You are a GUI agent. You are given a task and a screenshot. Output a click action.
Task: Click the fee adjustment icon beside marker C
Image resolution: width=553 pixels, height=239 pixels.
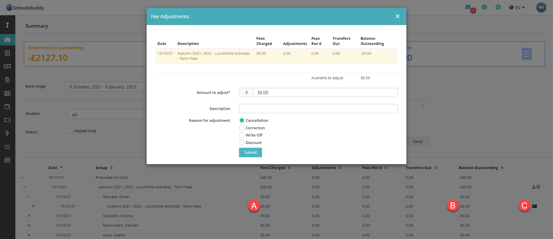click(535, 206)
